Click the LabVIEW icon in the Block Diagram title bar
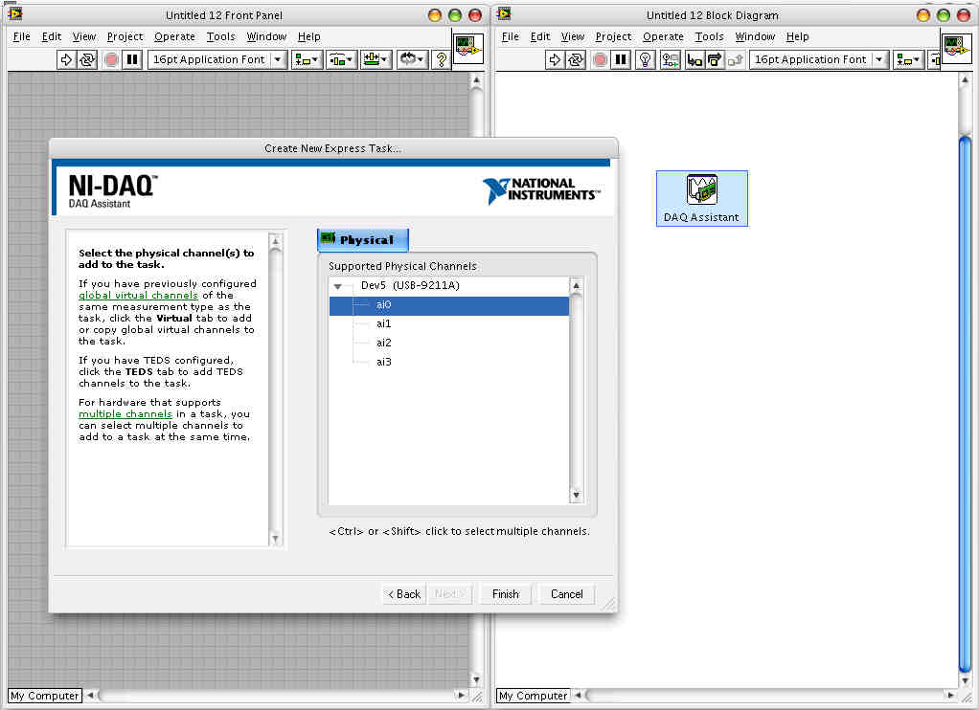This screenshot has width=979, height=710. (504, 13)
